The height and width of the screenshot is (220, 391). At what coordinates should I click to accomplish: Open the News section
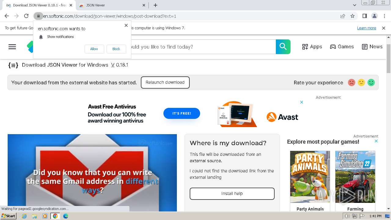click(372, 47)
